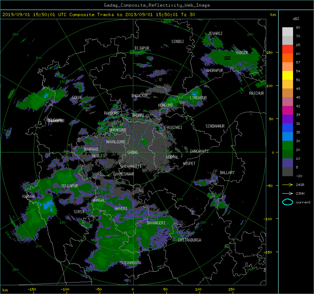
Task: Click the blue echo core above Lingasur
Action: [x=194, y=94]
